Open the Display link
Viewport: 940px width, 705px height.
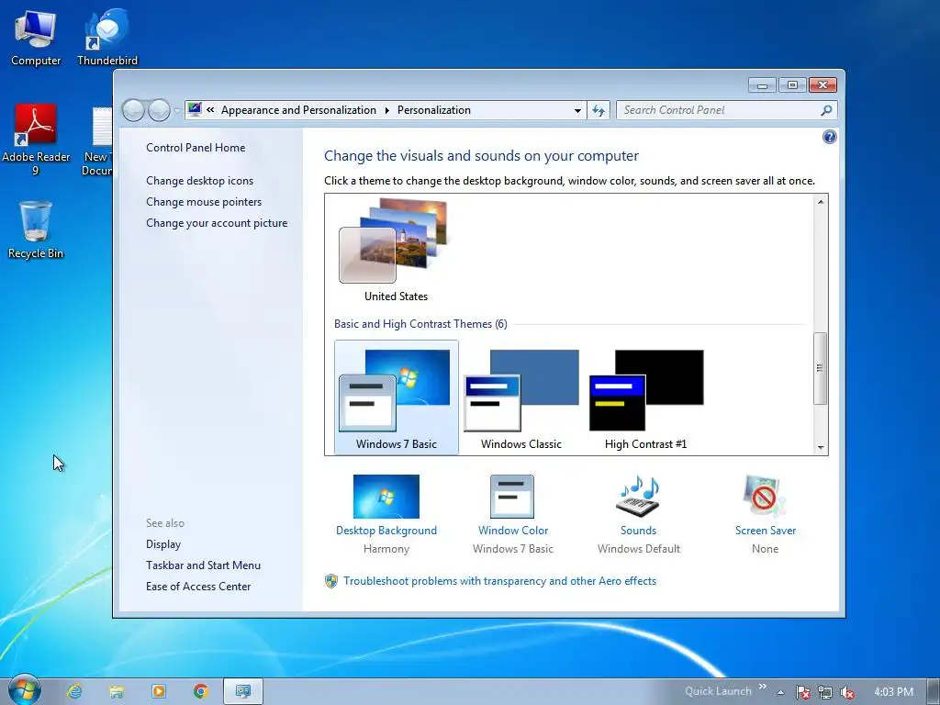pos(163,544)
